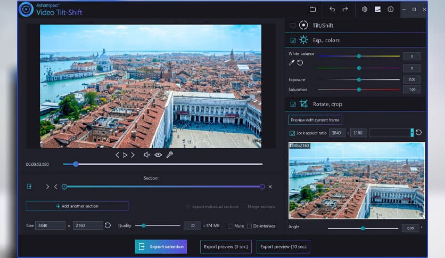Click white balance green-magenta slider

[359, 68]
